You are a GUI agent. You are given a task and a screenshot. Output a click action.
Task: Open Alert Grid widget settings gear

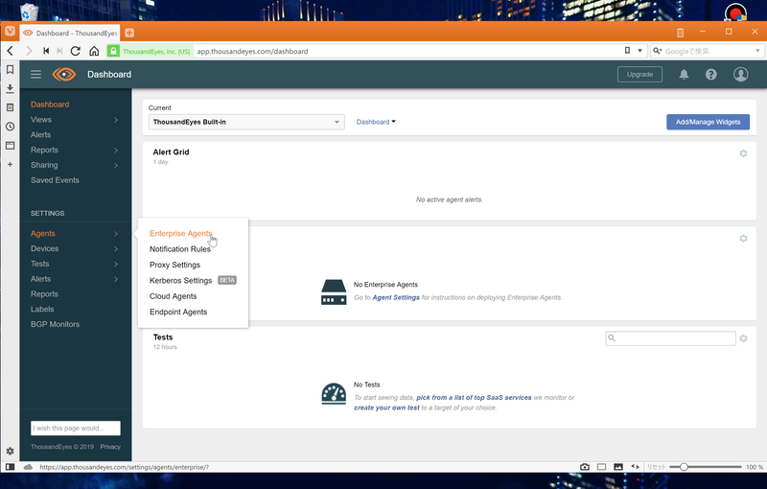743,153
